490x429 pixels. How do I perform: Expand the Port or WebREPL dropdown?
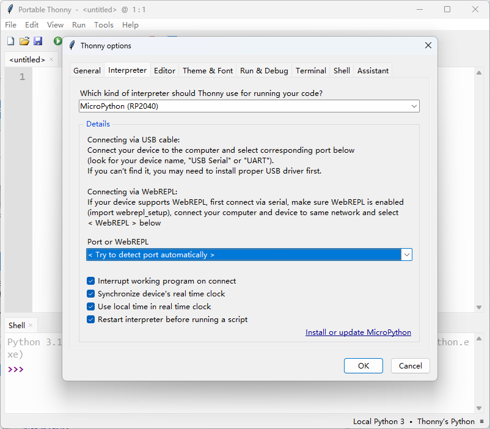[406, 254]
